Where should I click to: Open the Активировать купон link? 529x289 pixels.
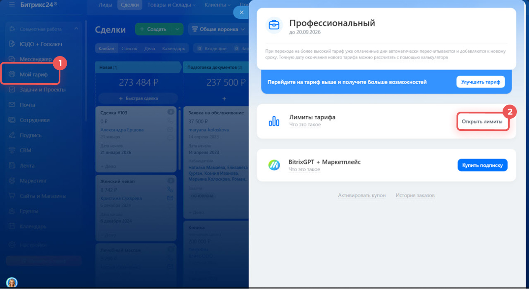[362, 195]
